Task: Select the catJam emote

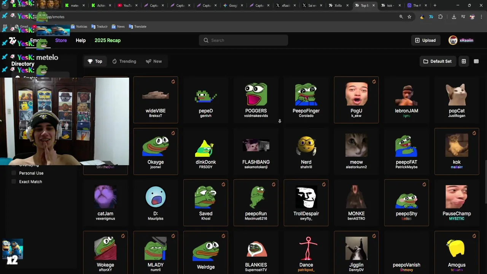Action: (x=105, y=203)
